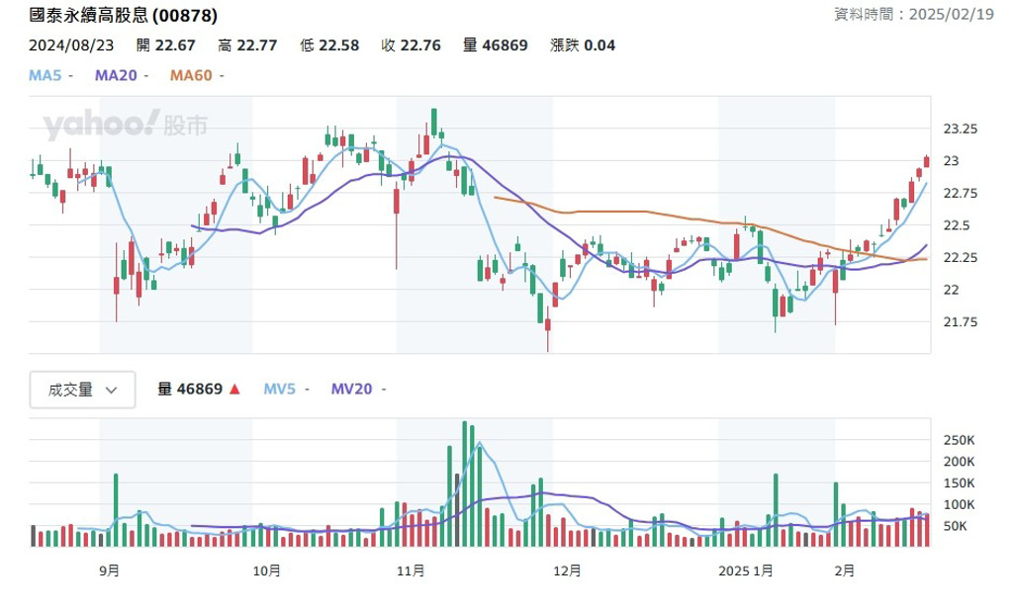Viewport: 1013px width, 611px height.
Task: Click the tallest green volume bar in November
Action: (x=465, y=483)
